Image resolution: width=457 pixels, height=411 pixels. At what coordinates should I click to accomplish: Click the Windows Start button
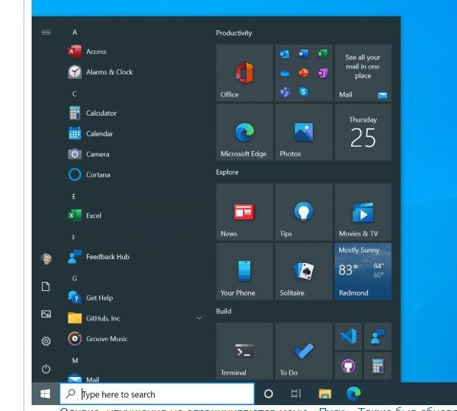[x=46, y=394]
